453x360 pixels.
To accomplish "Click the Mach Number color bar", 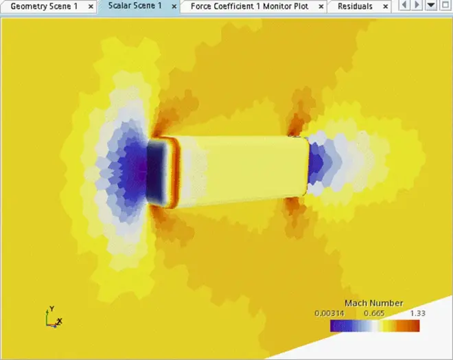I will point(375,326).
